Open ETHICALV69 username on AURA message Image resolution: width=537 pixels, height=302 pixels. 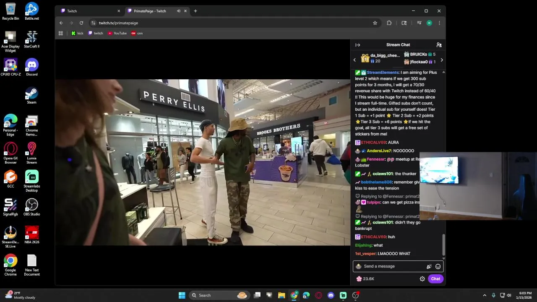pyautogui.click(x=373, y=143)
